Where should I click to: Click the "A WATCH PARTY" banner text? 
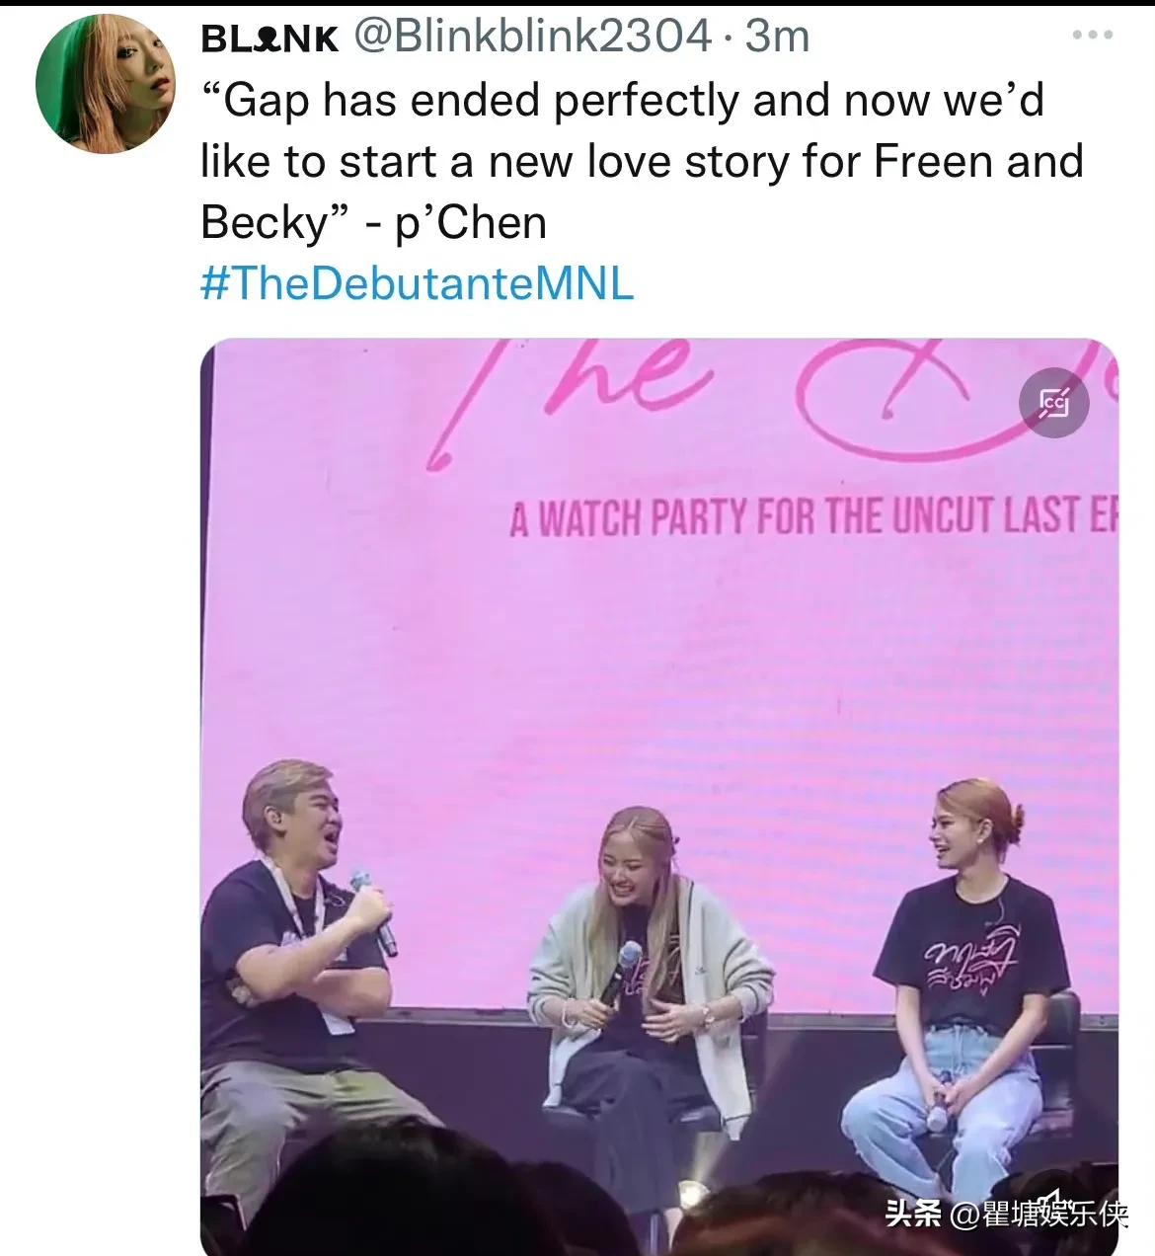coord(811,517)
